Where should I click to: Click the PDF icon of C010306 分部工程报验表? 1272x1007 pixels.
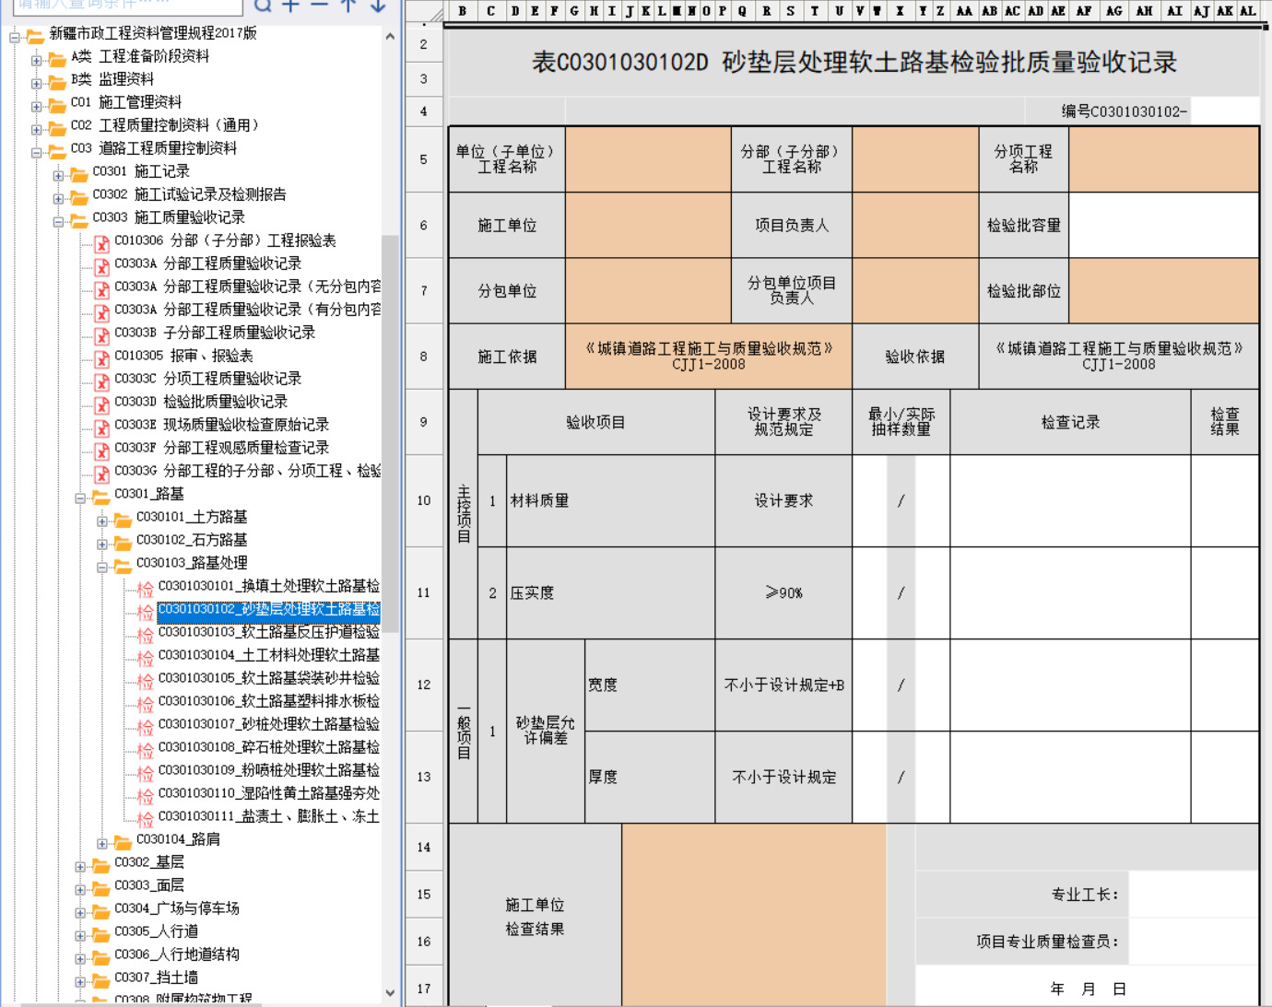101,243
